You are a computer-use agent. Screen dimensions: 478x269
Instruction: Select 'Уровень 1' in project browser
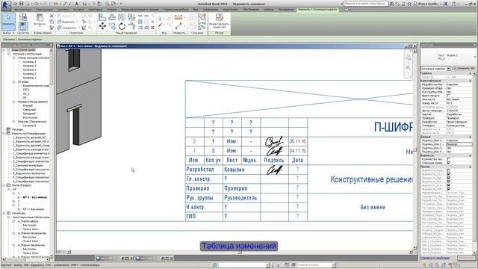click(29, 78)
